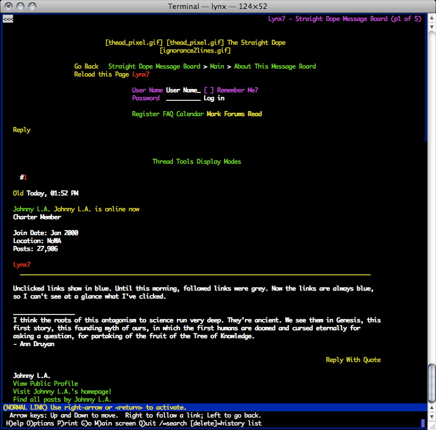Screen dimensions: 436x430
Task: Open Thread Tools menu link
Action: click(x=173, y=161)
